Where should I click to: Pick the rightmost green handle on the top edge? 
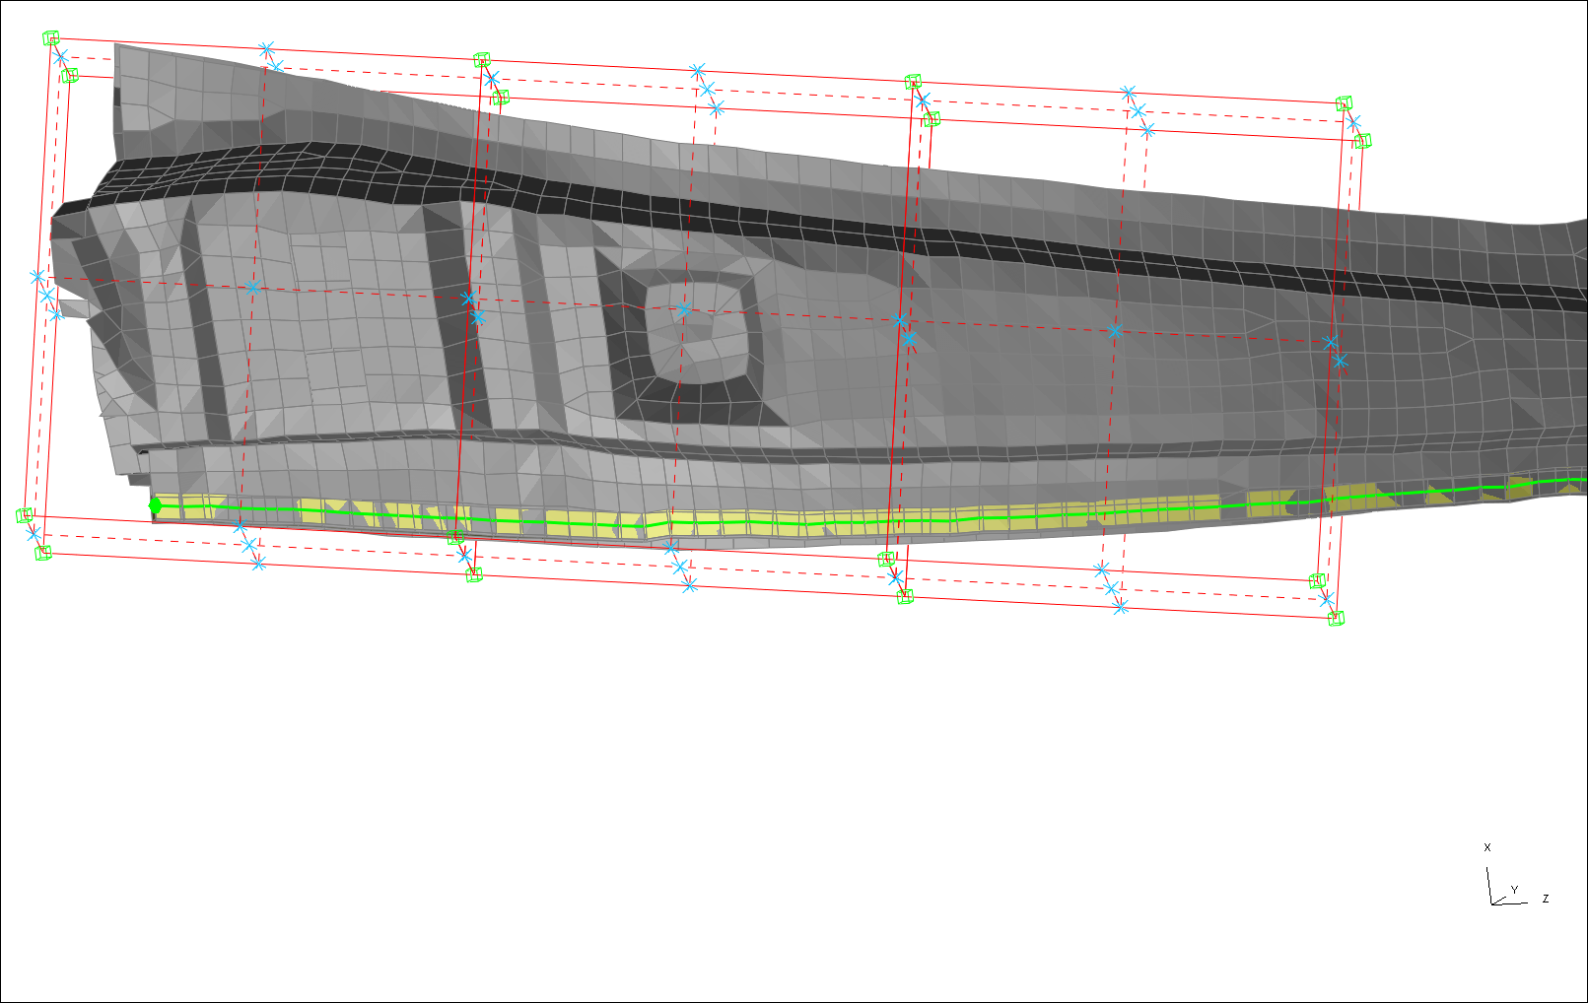tap(1344, 103)
